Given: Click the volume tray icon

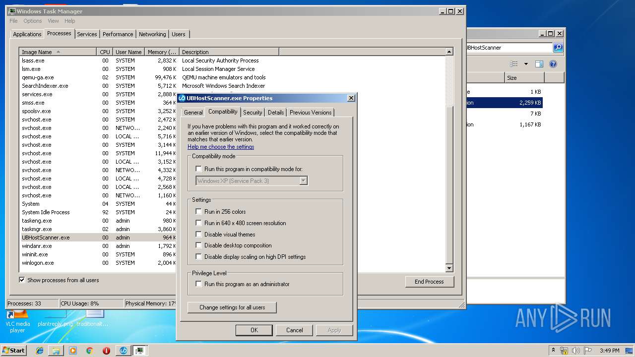Looking at the screenshot, I should (576, 351).
